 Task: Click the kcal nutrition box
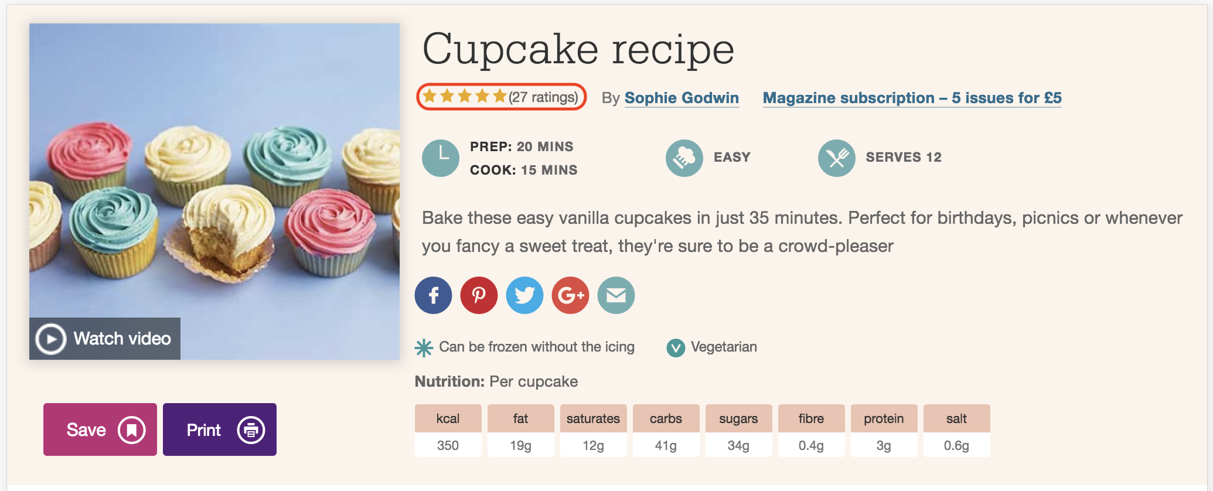[x=448, y=431]
